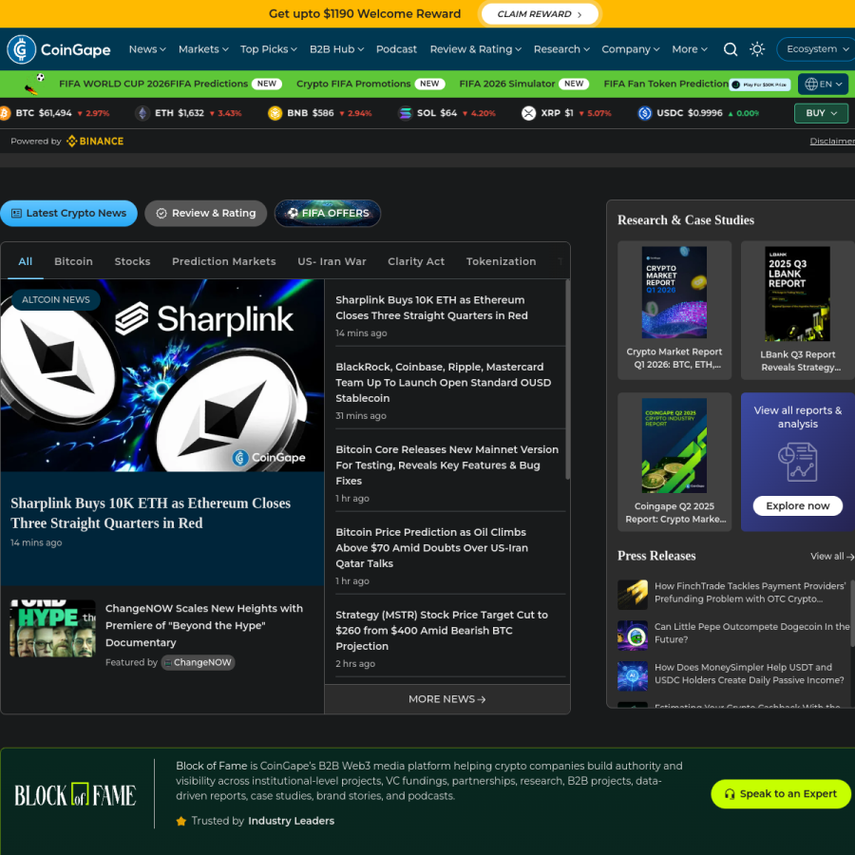Open the Podcast nav link
855x855 pixels.
click(x=396, y=49)
